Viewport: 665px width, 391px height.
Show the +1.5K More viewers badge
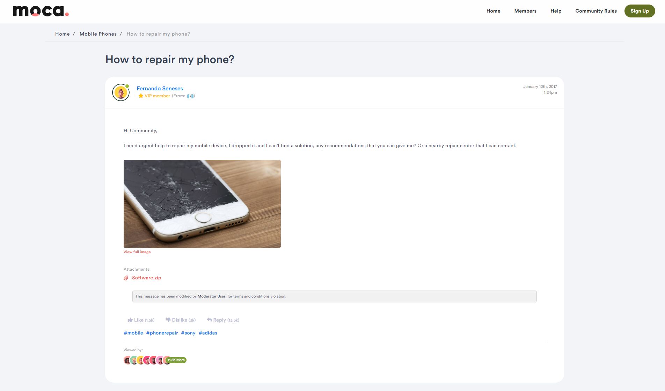coord(176,360)
